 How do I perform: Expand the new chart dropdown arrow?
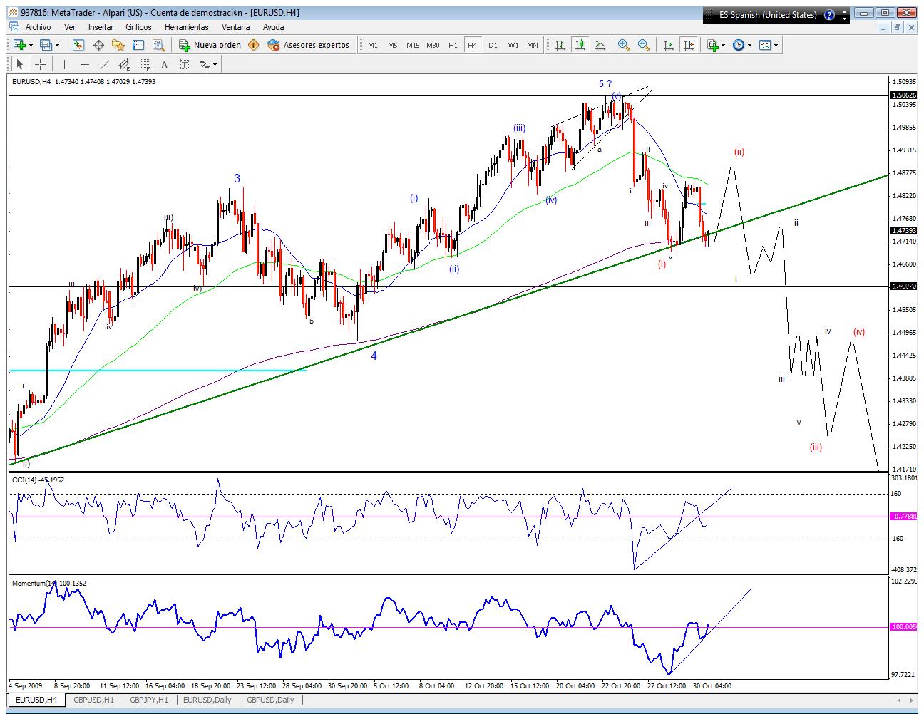pyautogui.click(x=31, y=45)
